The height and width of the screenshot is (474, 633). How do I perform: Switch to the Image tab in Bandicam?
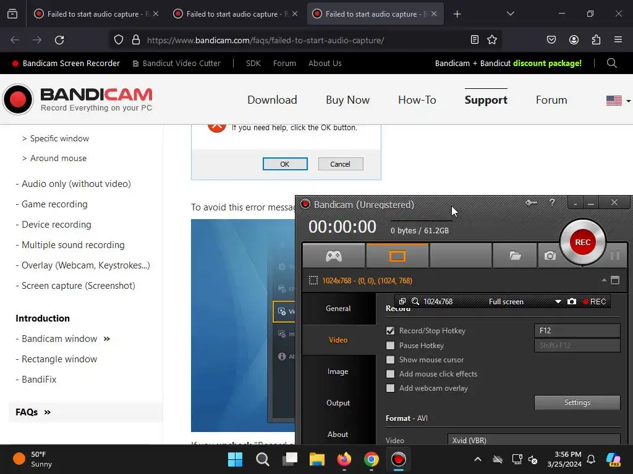tap(338, 371)
